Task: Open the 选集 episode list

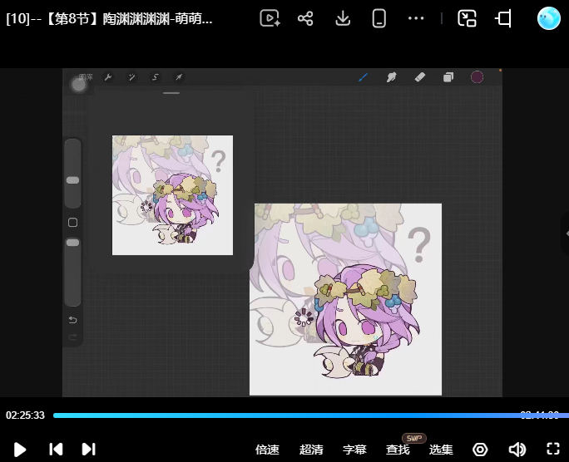Action: pos(441,450)
